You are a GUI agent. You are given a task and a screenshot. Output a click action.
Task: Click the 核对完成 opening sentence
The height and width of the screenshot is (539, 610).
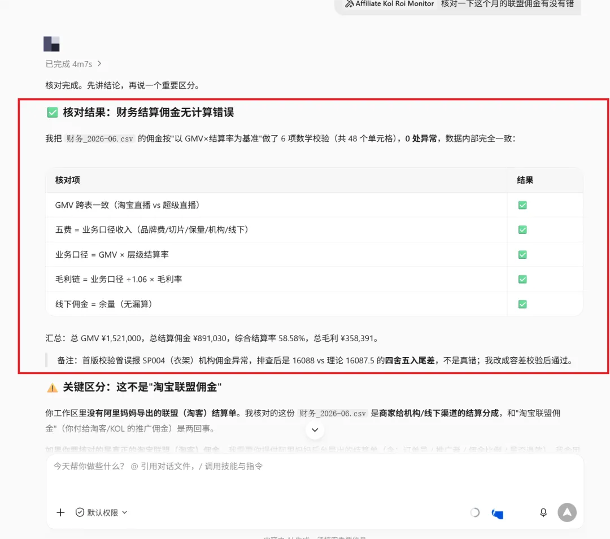click(123, 85)
